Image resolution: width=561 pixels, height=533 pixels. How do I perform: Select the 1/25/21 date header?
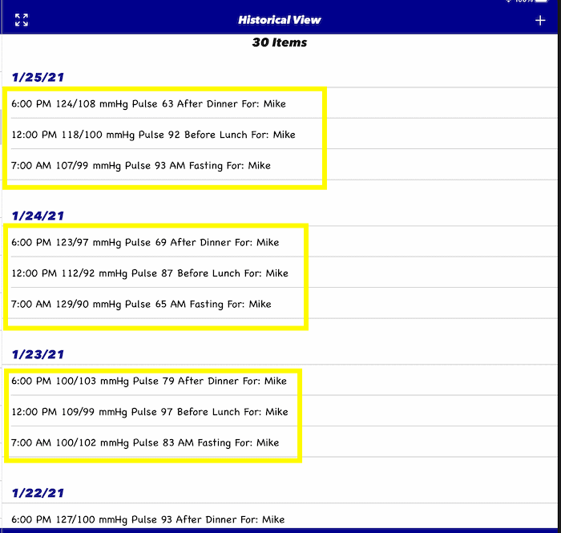[x=38, y=77]
